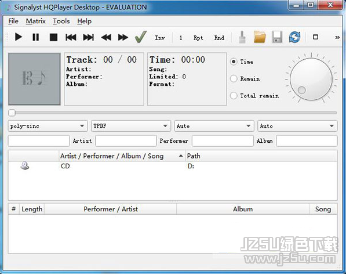
Task: Open a playlist with the folder icon
Action: coord(260,37)
